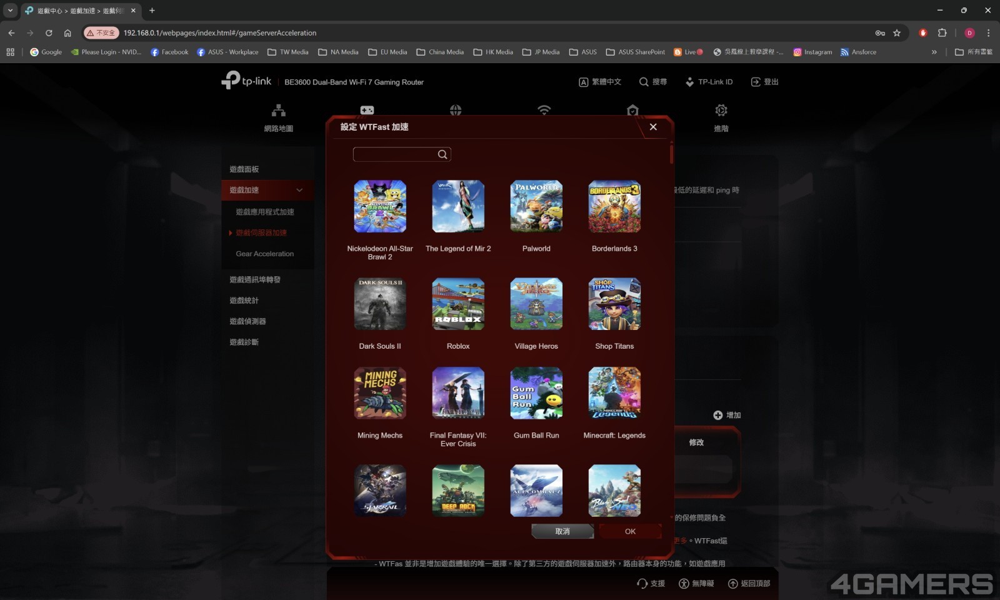Image resolution: width=1000 pixels, height=600 pixels.
Task: Click inside the game search field
Action: coord(402,154)
